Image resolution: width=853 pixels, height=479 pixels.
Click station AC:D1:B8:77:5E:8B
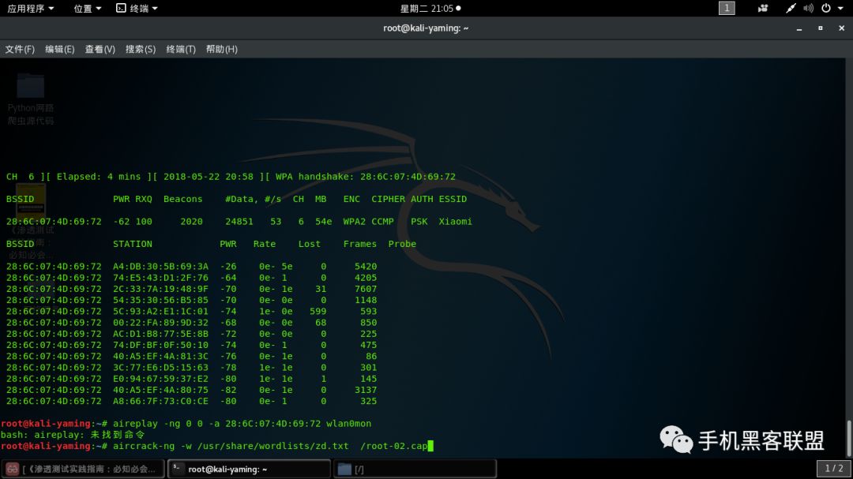(x=160, y=334)
